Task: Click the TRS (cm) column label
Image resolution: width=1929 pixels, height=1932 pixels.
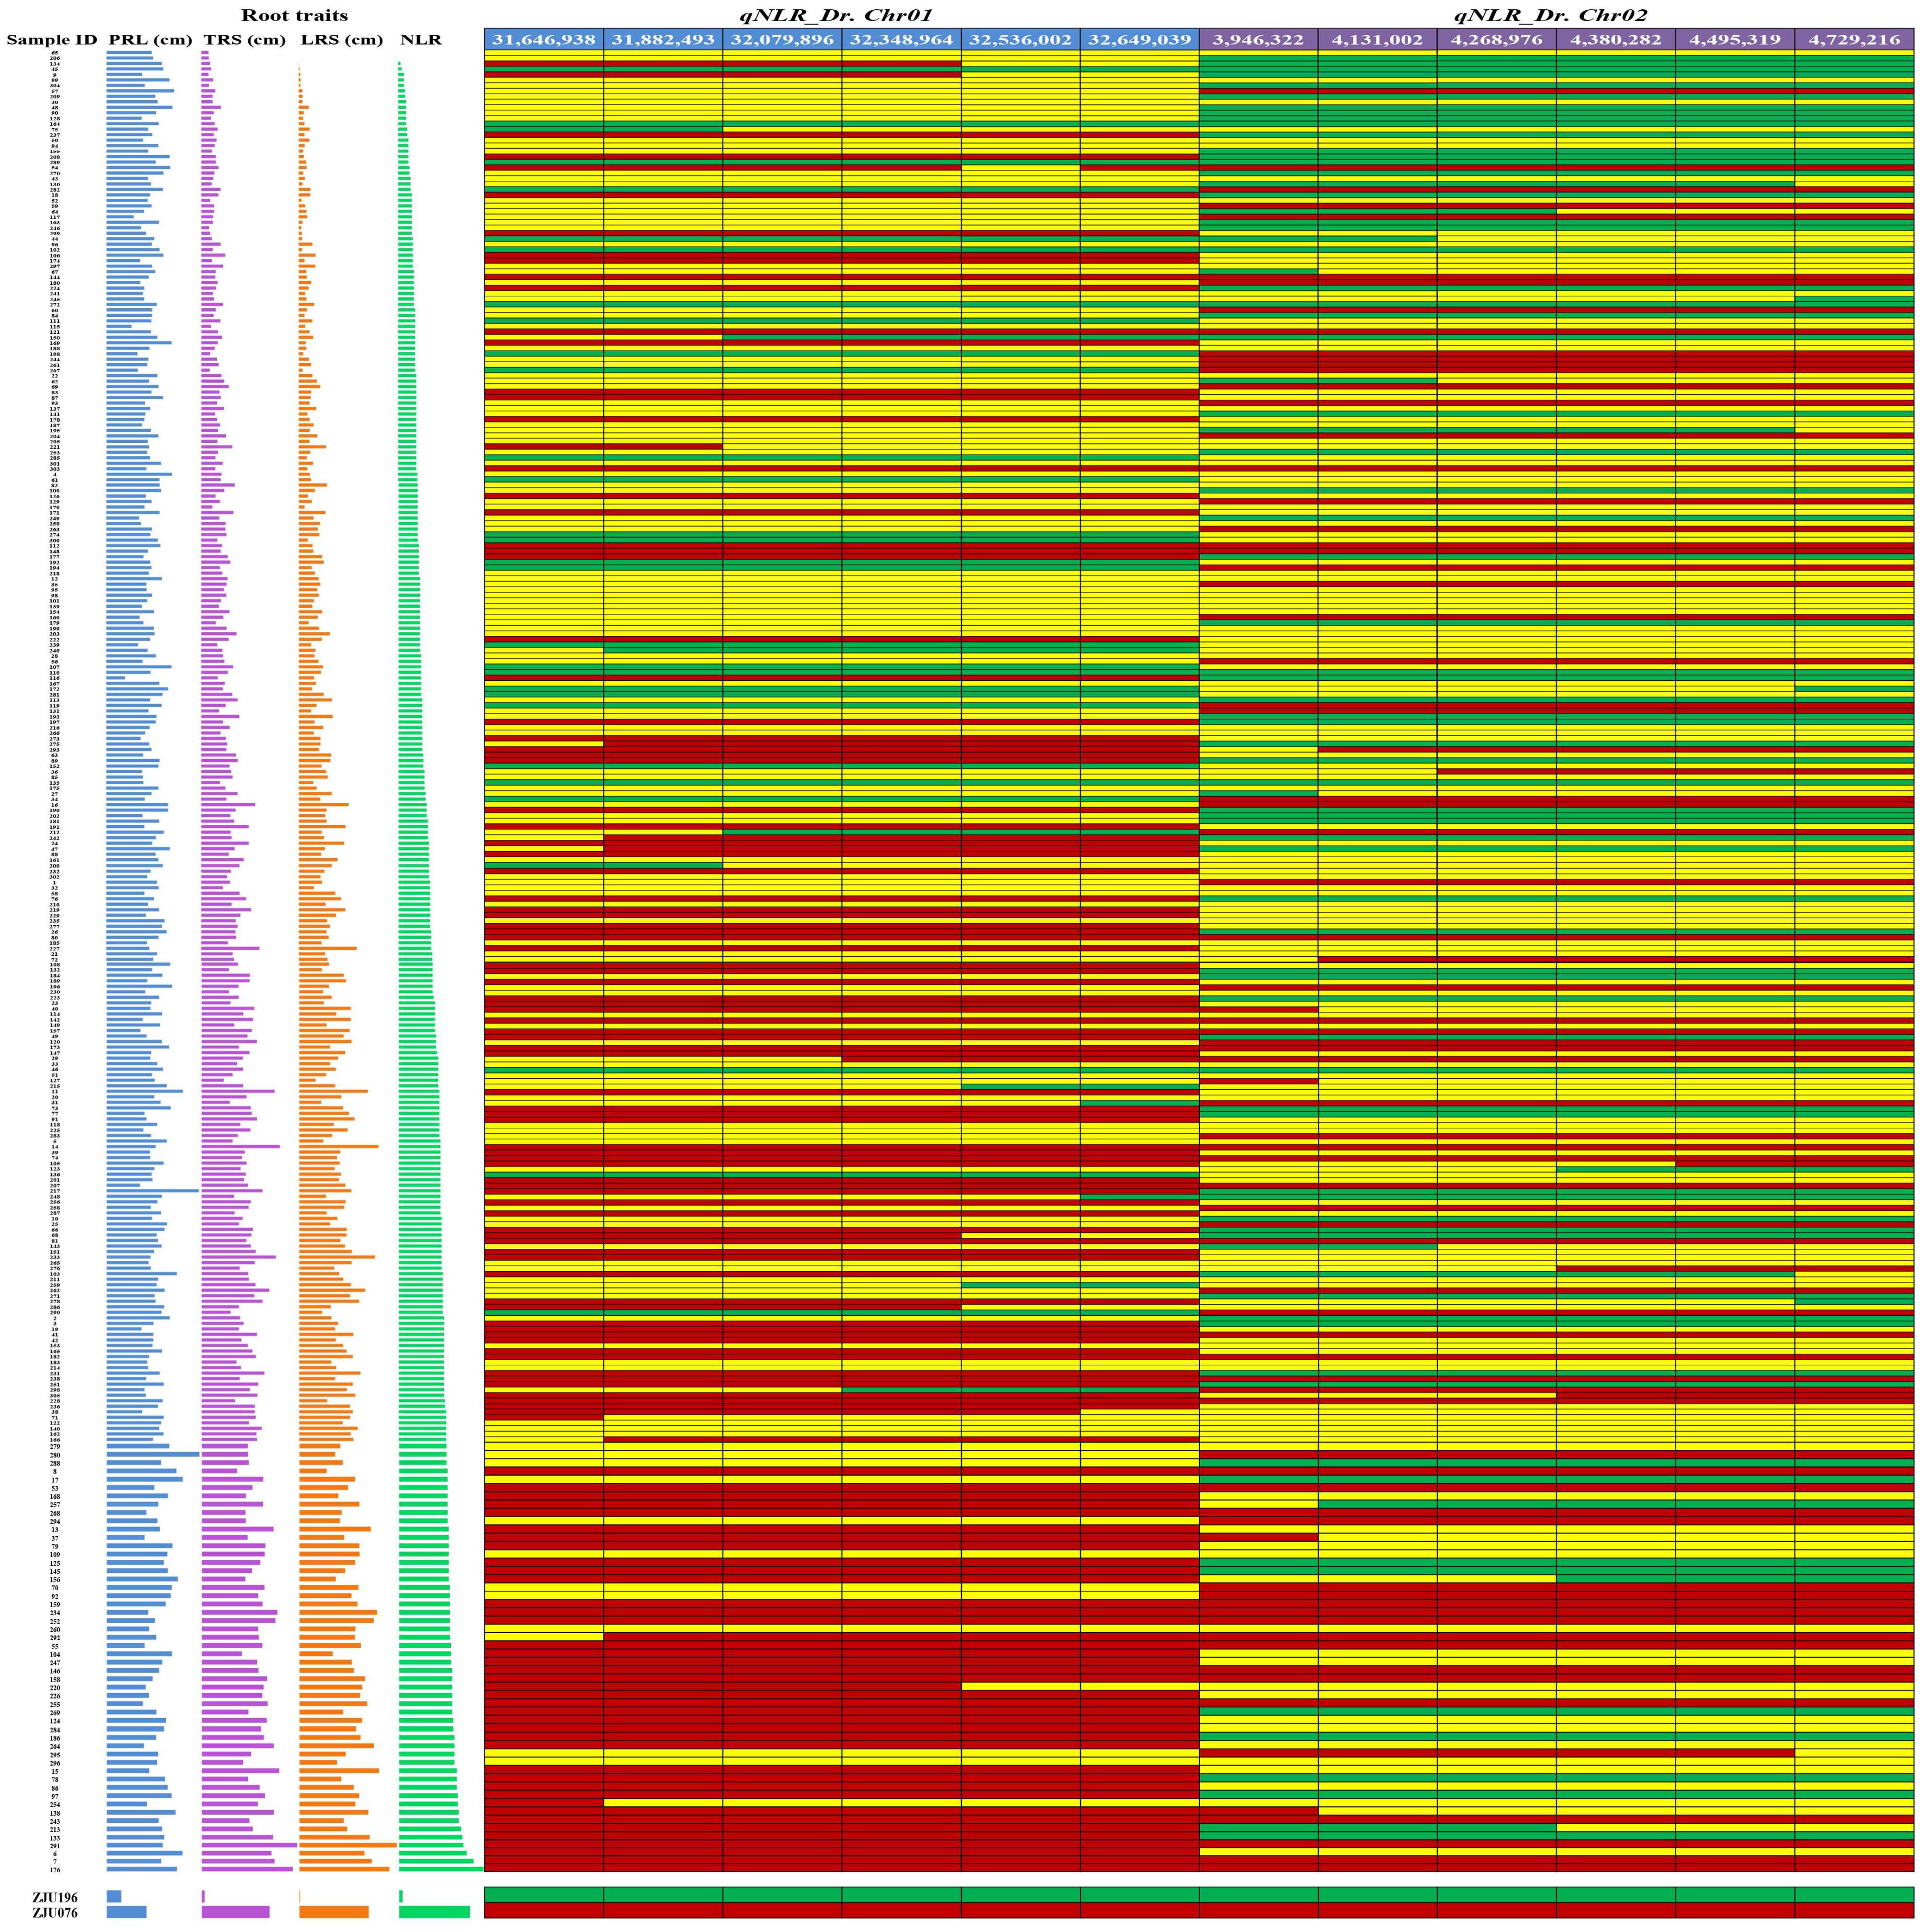Action: [x=244, y=40]
